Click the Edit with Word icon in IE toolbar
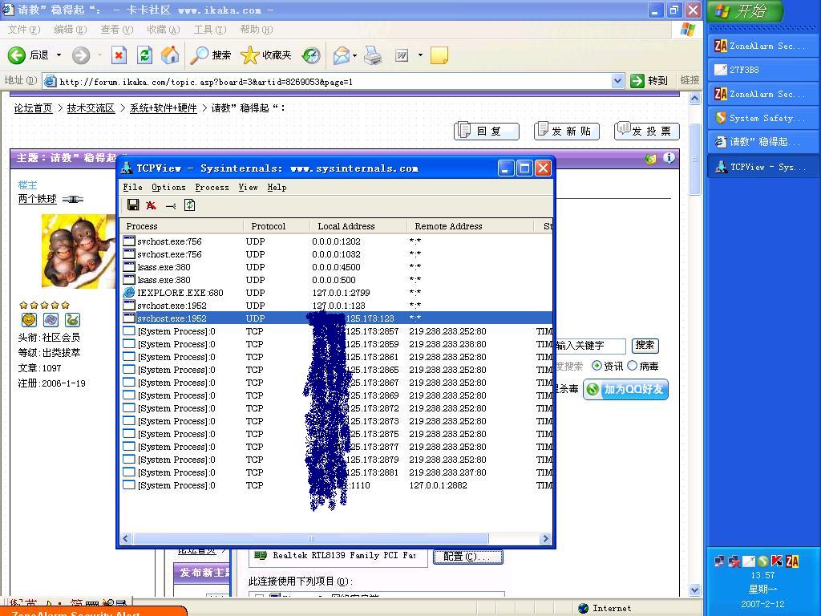This screenshot has width=821, height=616. pyautogui.click(x=402, y=55)
